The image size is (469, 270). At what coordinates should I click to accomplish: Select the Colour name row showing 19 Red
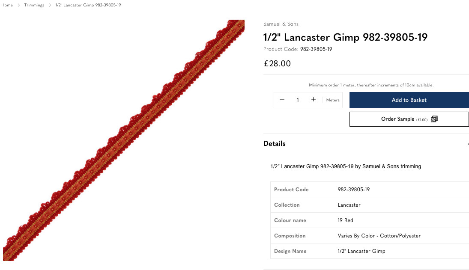click(345, 220)
